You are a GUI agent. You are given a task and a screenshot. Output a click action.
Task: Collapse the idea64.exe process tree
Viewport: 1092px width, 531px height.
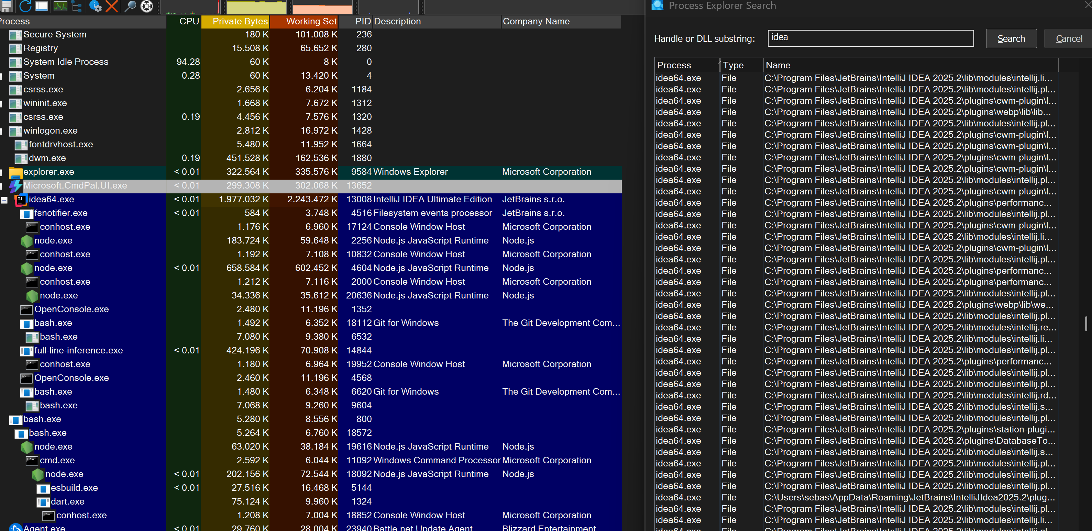4,200
